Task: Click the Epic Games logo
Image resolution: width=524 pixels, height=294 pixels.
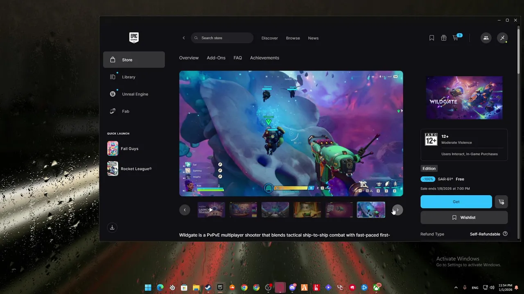Action: [x=134, y=38]
